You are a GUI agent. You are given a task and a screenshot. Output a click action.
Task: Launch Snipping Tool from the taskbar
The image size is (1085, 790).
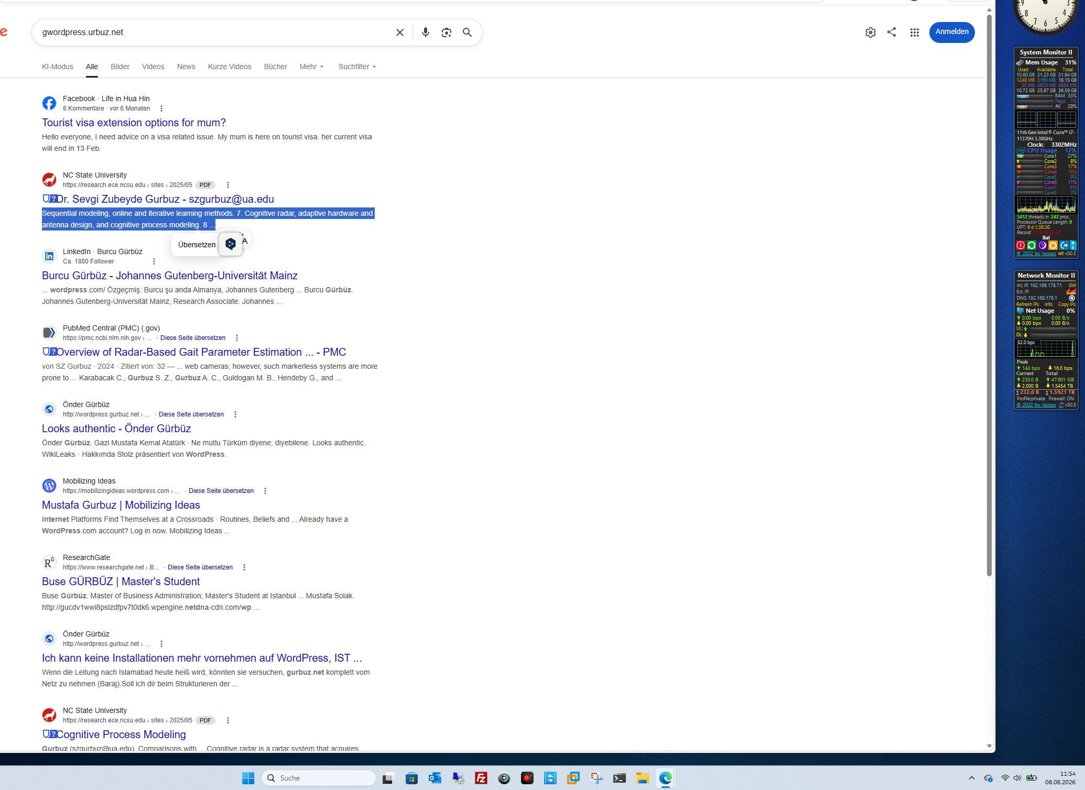pyautogui.click(x=596, y=778)
